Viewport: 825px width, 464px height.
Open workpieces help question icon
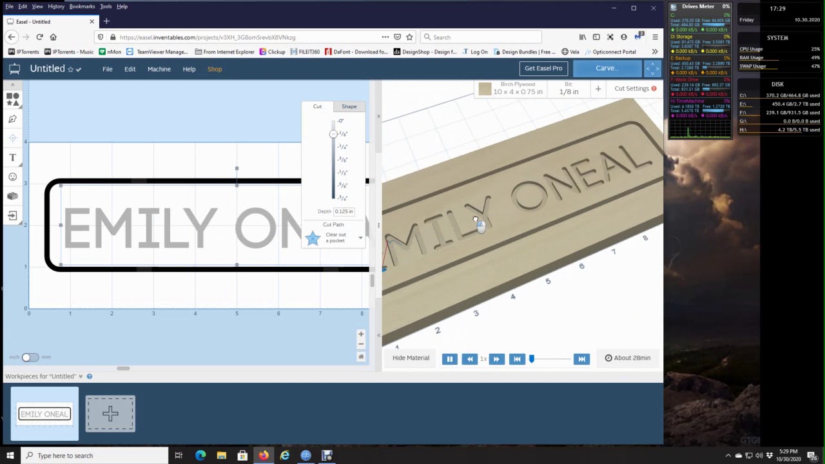tap(90, 376)
